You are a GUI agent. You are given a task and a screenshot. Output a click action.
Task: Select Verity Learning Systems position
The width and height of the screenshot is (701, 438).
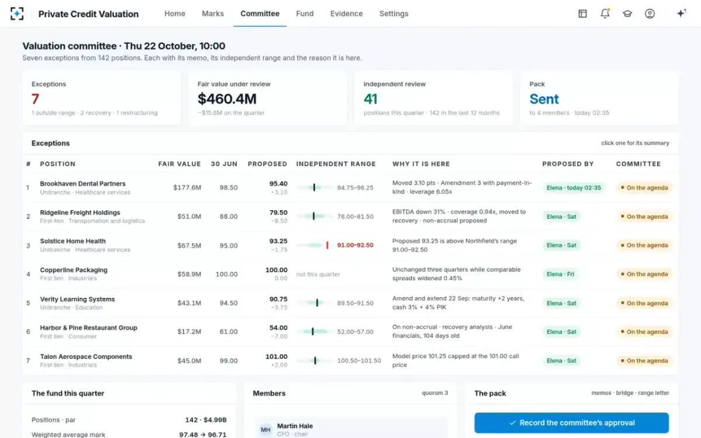(x=78, y=299)
